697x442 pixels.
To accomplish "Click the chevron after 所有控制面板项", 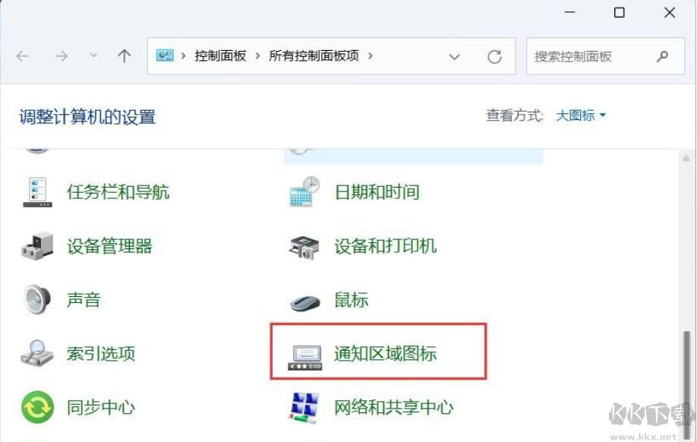I will click(370, 55).
